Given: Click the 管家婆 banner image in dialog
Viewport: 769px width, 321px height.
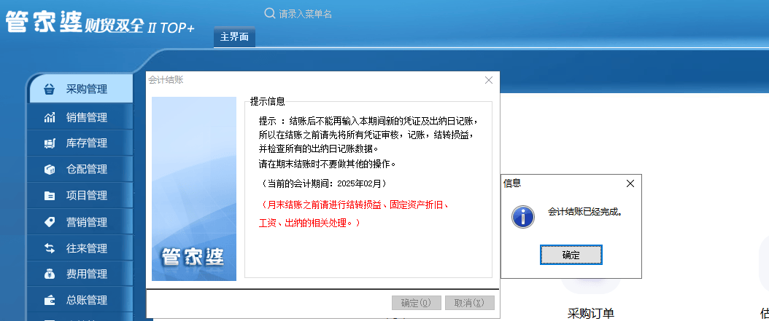Looking at the screenshot, I should point(194,189).
